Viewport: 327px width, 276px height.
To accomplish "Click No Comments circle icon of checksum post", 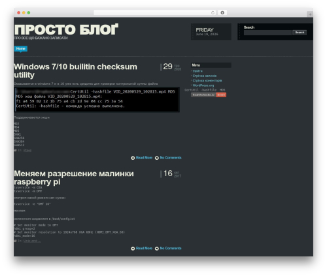I will (157, 158).
